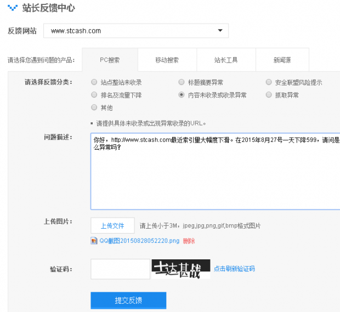Screen dimensions: 340x312
Task: Select the 站点整站未收录 radio button
Action: (x=94, y=82)
